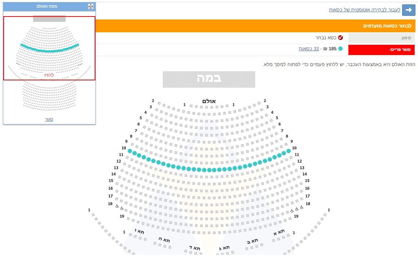Select the leftmost turquoise seat in row 10
The image size is (418, 258).
[130, 151]
